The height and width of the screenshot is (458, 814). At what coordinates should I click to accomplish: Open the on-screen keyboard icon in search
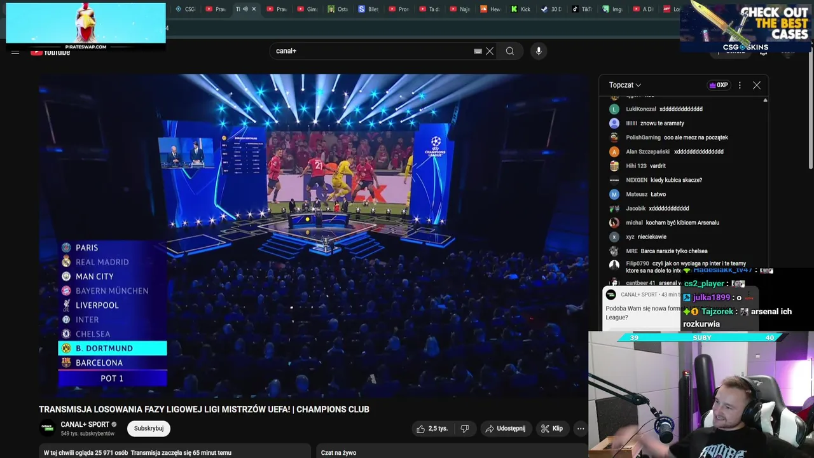(478, 51)
